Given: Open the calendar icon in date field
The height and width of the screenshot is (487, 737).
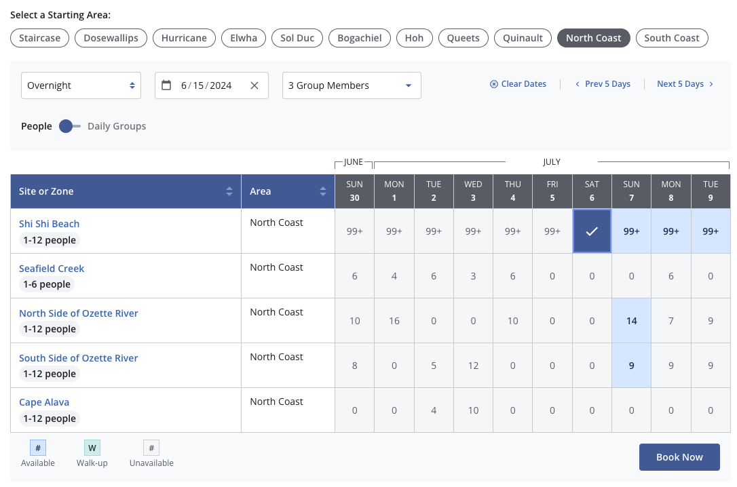Looking at the screenshot, I should click(166, 85).
